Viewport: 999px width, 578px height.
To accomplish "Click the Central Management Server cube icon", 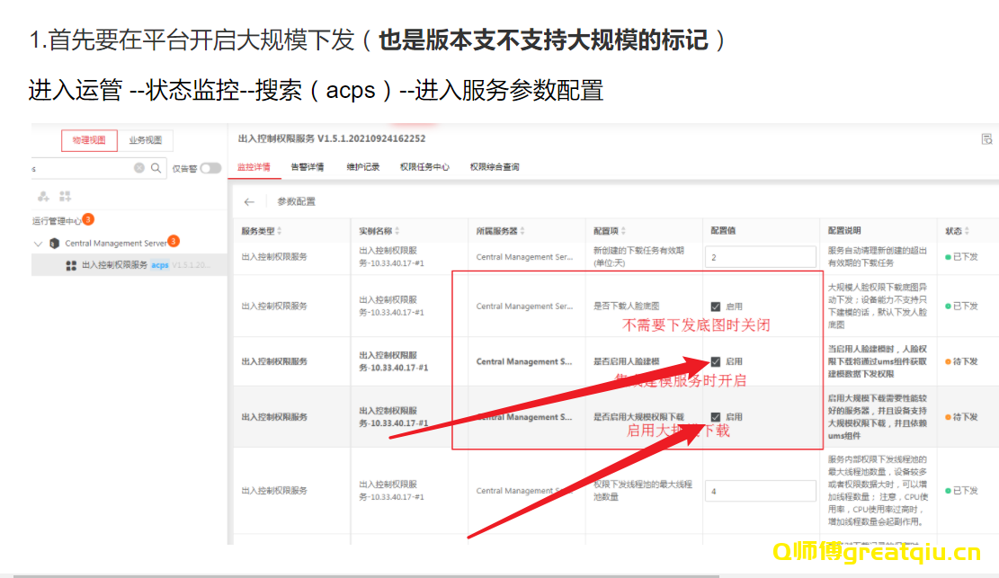I will (x=55, y=244).
